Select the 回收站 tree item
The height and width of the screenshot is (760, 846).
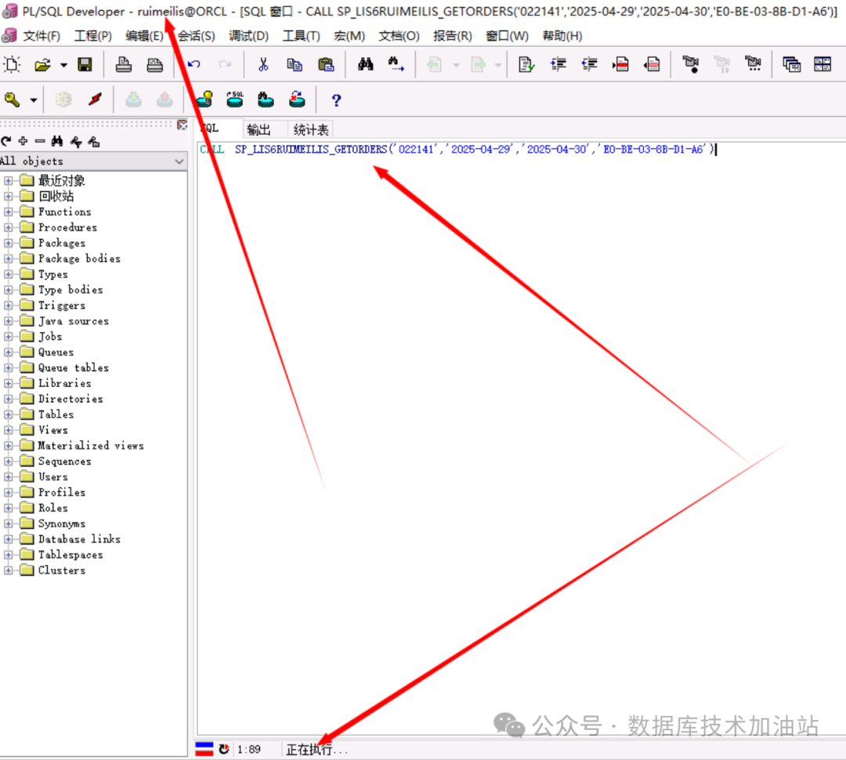(x=56, y=197)
